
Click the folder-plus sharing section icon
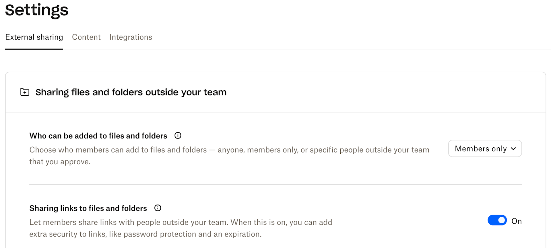pyautogui.click(x=25, y=92)
